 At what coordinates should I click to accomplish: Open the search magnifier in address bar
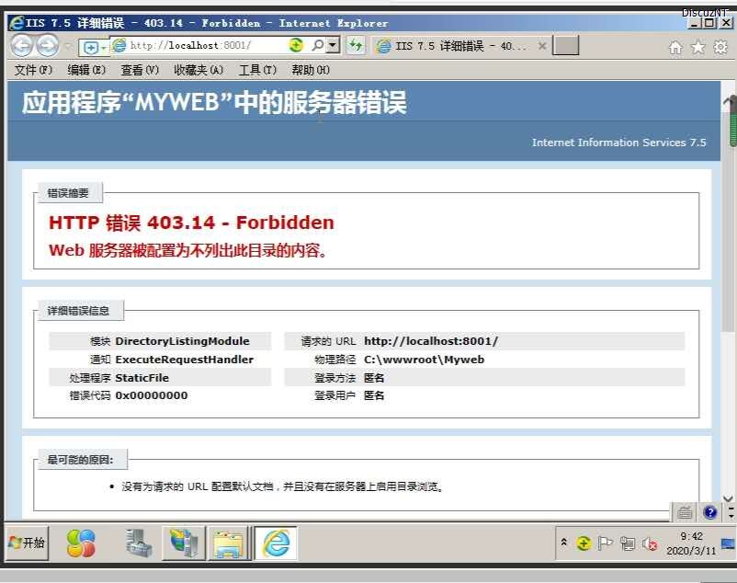click(318, 45)
